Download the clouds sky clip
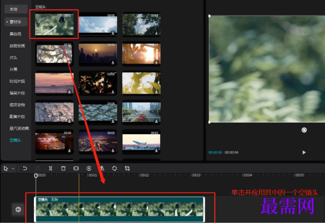This screenshot has height=224, width=325. (x=113, y=33)
